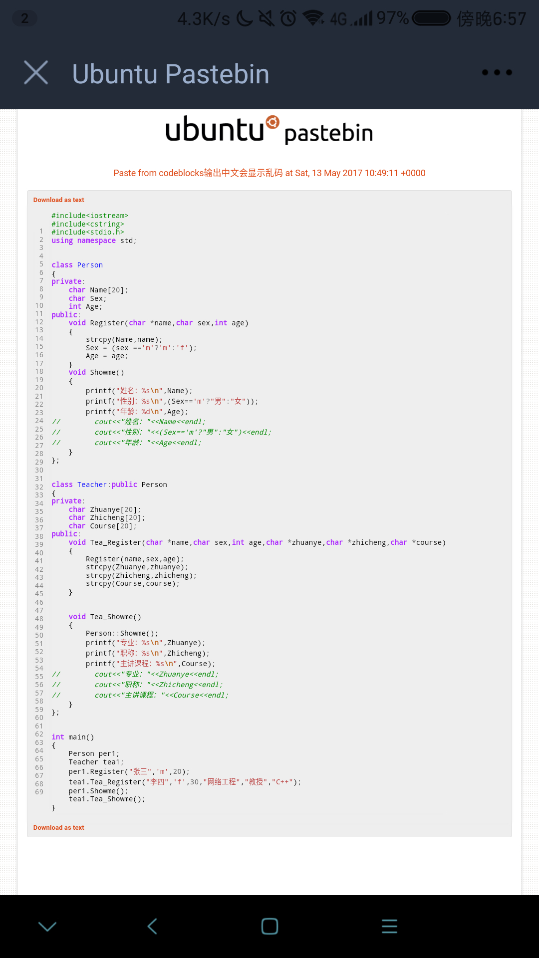Tap the Wi-Fi signal icon in status bar
The image size is (539, 958).
[313, 18]
